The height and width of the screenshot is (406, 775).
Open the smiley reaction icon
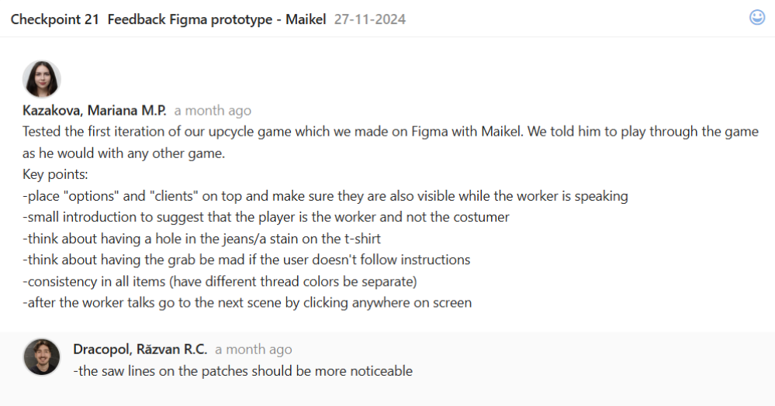(x=757, y=18)
